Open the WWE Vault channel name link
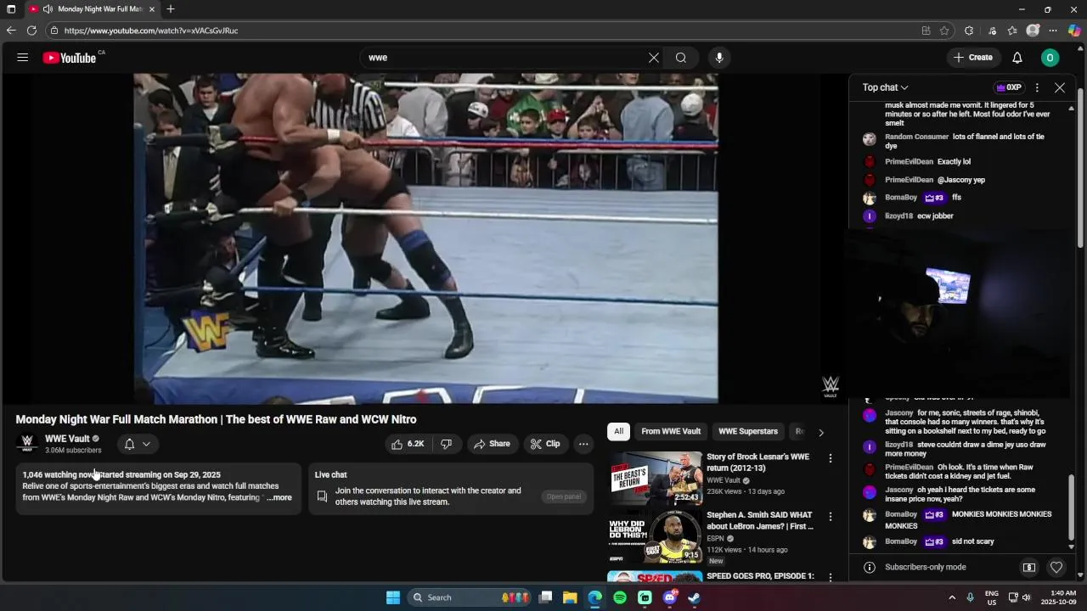 coord(67,439)
